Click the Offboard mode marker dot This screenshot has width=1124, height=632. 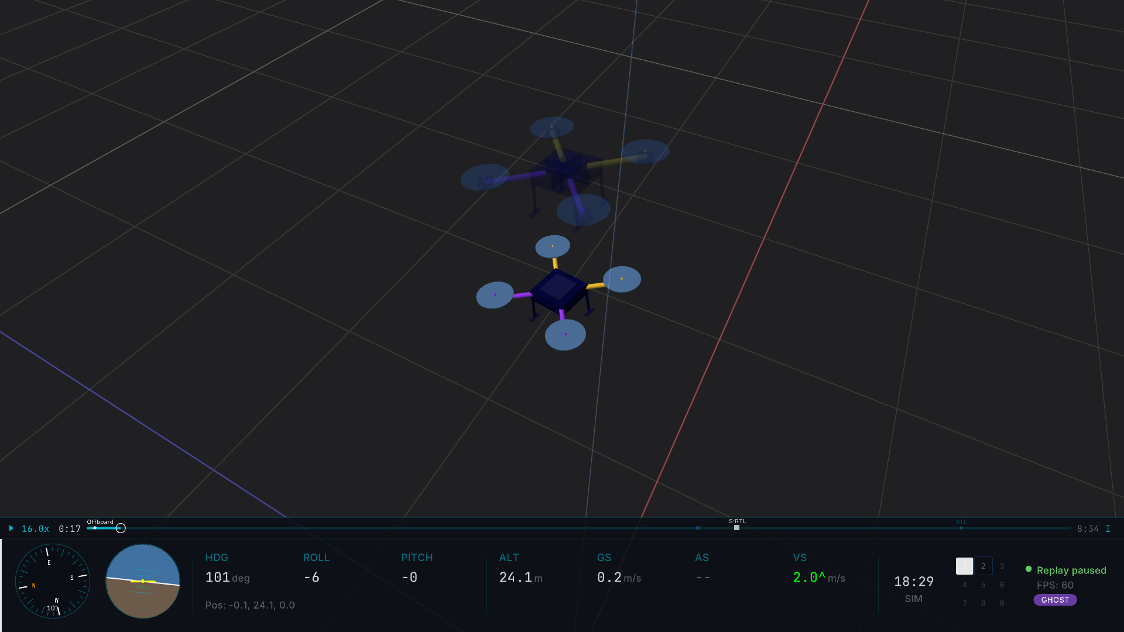tap(95, 528)
